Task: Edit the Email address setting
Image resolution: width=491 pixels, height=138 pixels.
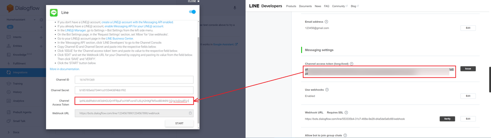Action: point(468,28)
